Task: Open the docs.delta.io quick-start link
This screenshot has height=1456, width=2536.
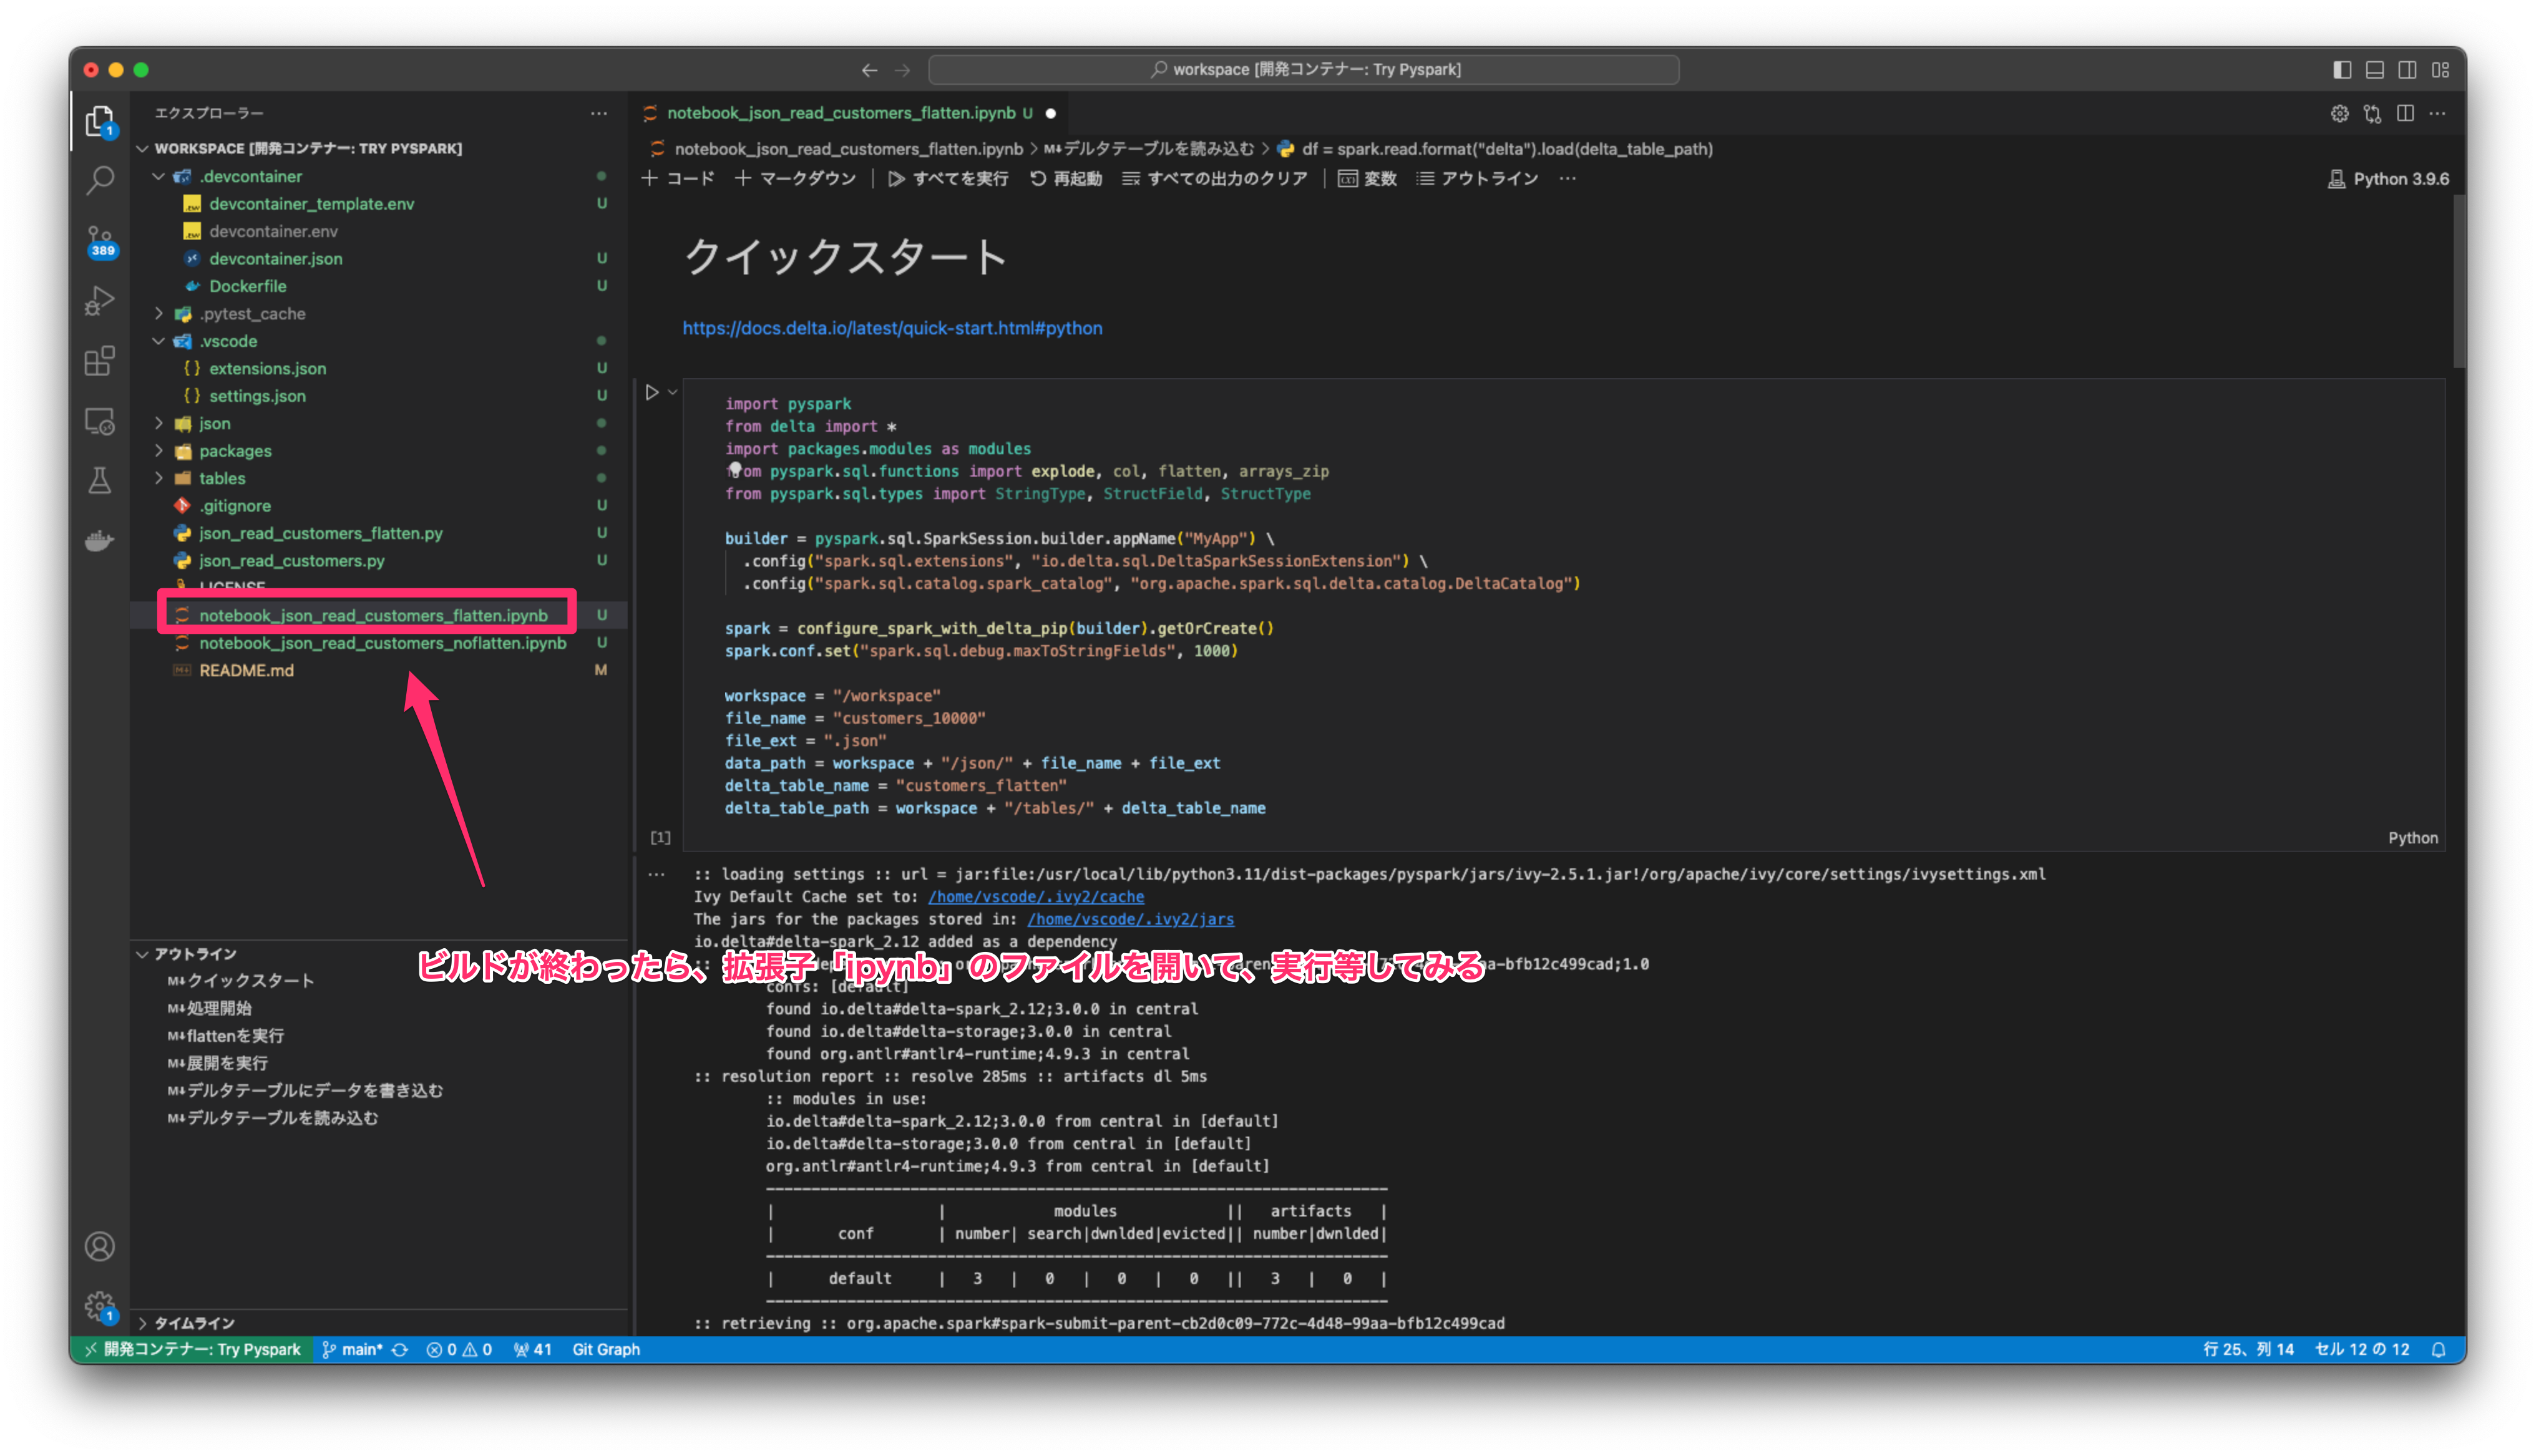Action: (892, 328)
